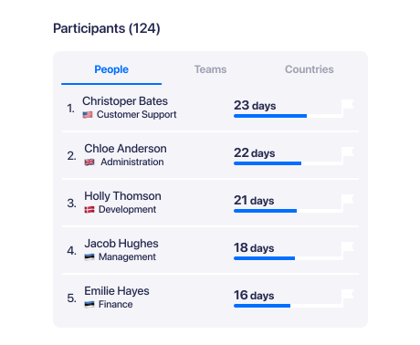
Task: Click the Participants (124) heading
Action: point(107,28)
